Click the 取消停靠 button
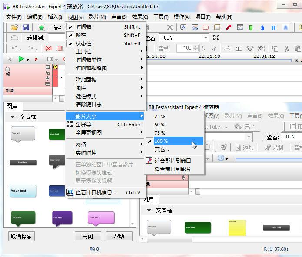 point(22,236)
